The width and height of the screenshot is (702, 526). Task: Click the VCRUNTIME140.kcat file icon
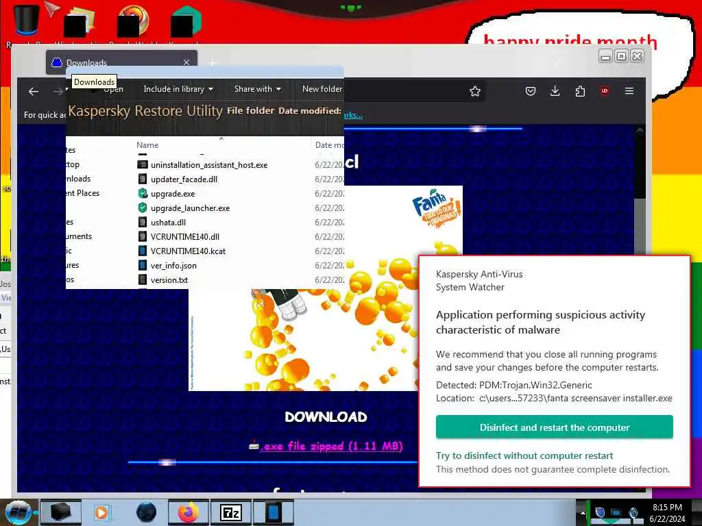click(x=143, y=251)
